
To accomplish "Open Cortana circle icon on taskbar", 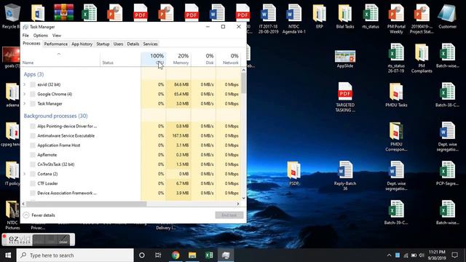I will pyautogui.click(x=142, y=255).
